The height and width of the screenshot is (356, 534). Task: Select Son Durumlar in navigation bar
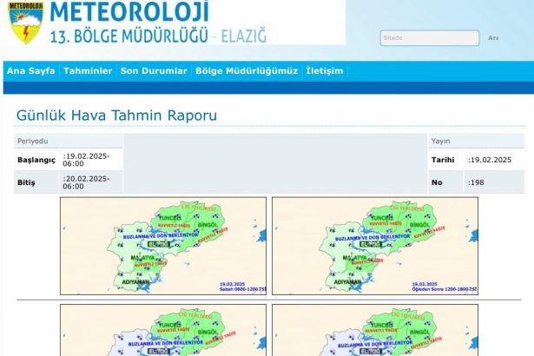[154, 70]
